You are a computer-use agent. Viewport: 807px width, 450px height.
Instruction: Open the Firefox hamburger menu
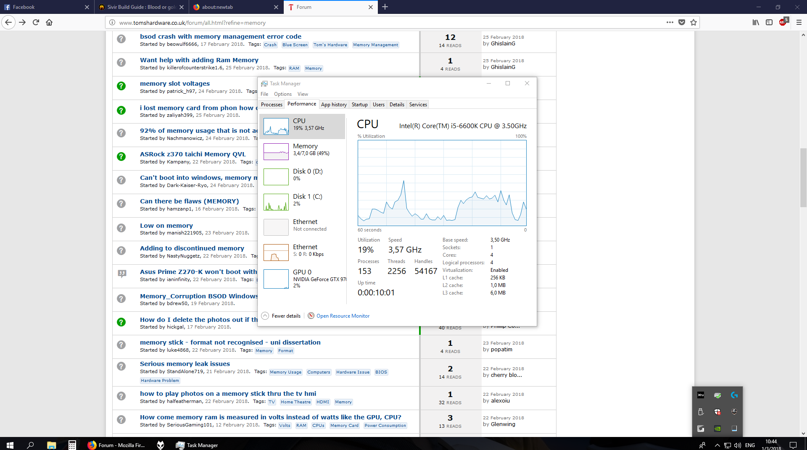click(799, 22)
